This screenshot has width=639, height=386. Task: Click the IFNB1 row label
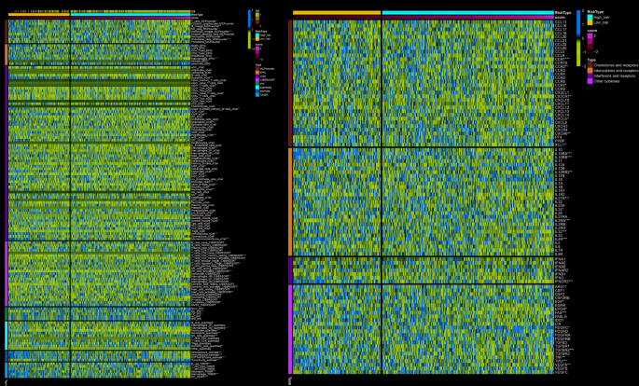point(560,274)
